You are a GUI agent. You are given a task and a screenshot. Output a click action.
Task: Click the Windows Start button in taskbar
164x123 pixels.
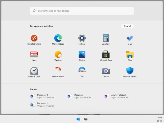[78, 119]
